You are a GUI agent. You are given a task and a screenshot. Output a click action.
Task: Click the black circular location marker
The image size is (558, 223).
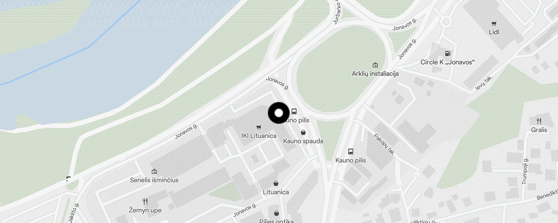[279, 113]
